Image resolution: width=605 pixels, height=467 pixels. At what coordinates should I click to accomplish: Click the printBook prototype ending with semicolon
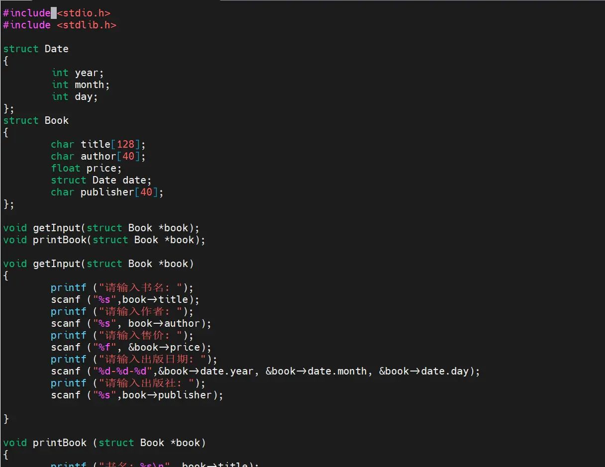(x=104, y=240)
